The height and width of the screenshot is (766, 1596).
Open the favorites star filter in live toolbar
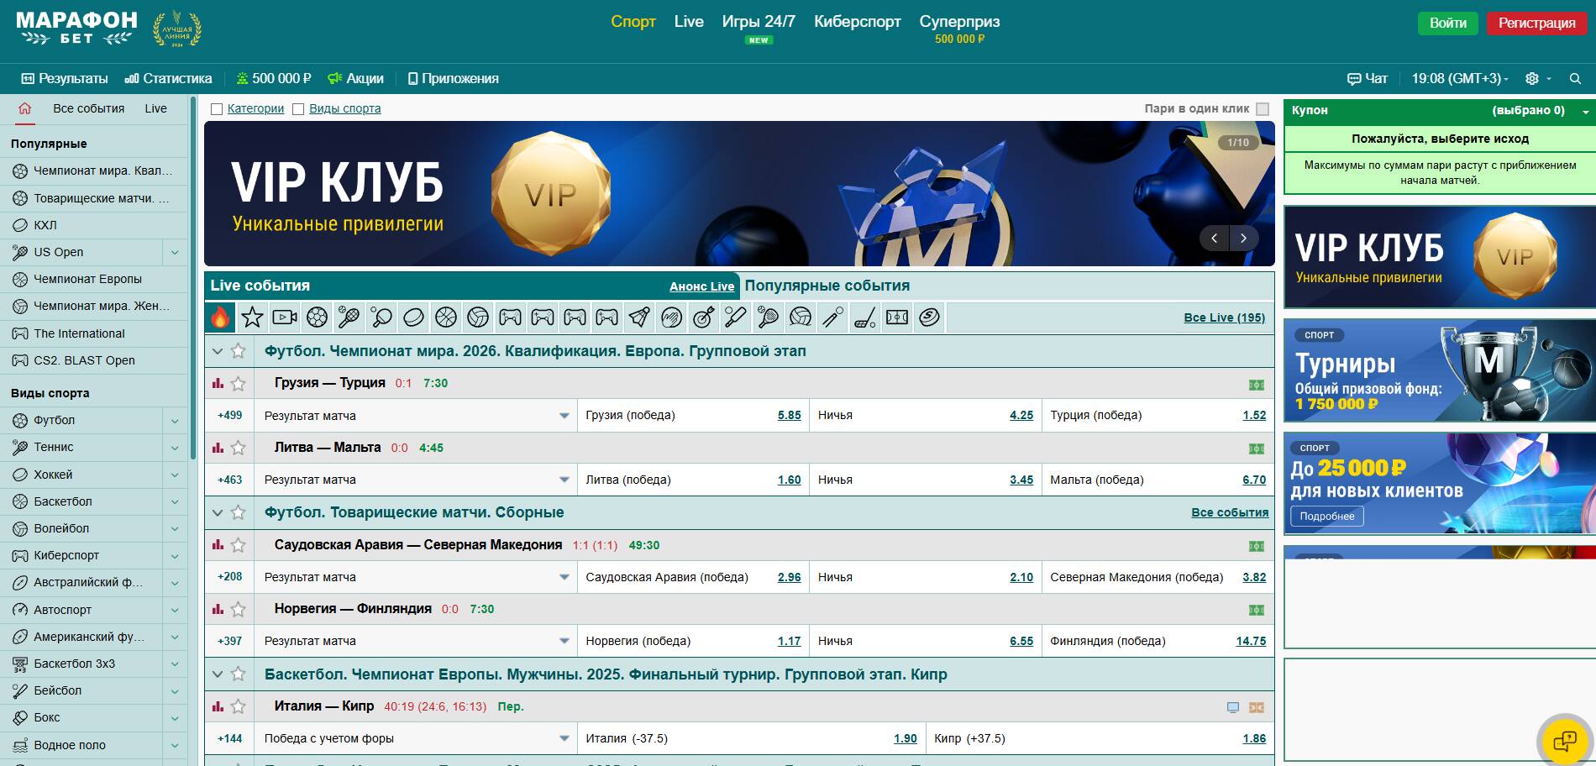pos(252,317)
